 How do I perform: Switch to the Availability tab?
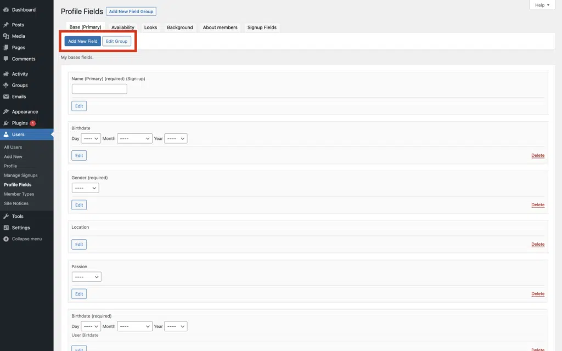(x=122, y=27)
